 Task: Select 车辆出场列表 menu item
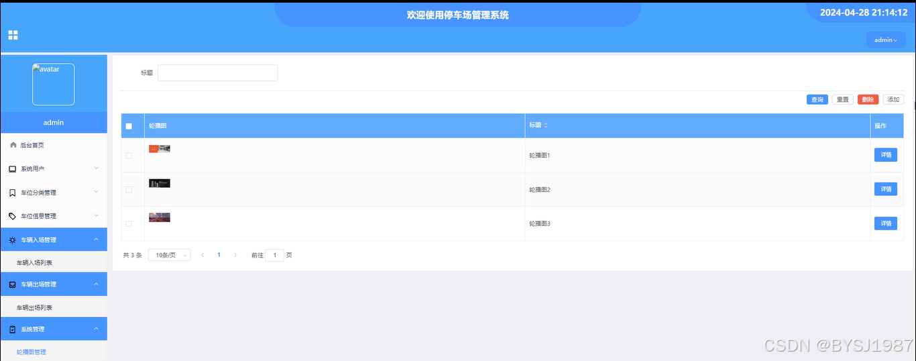[x=54, y=307]
